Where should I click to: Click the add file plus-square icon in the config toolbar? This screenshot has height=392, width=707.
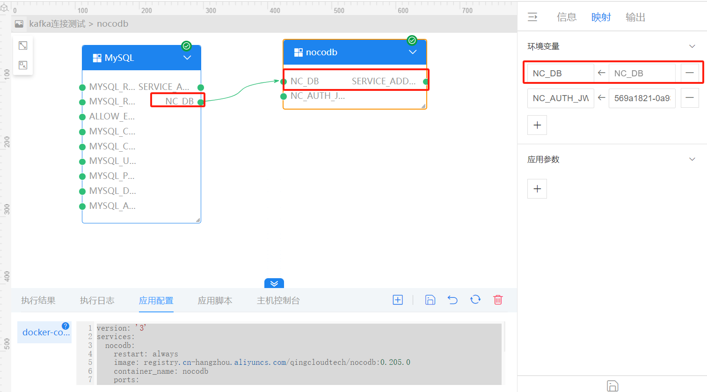coord(398,300)
